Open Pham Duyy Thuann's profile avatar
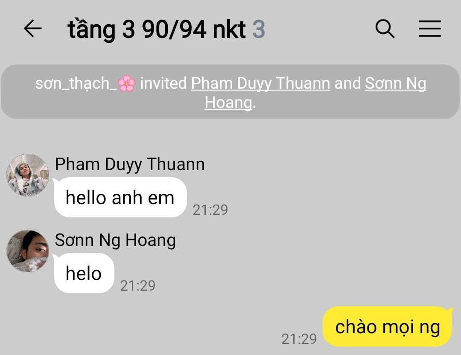The width and height of the screenshot is (461, 355). 28,175
